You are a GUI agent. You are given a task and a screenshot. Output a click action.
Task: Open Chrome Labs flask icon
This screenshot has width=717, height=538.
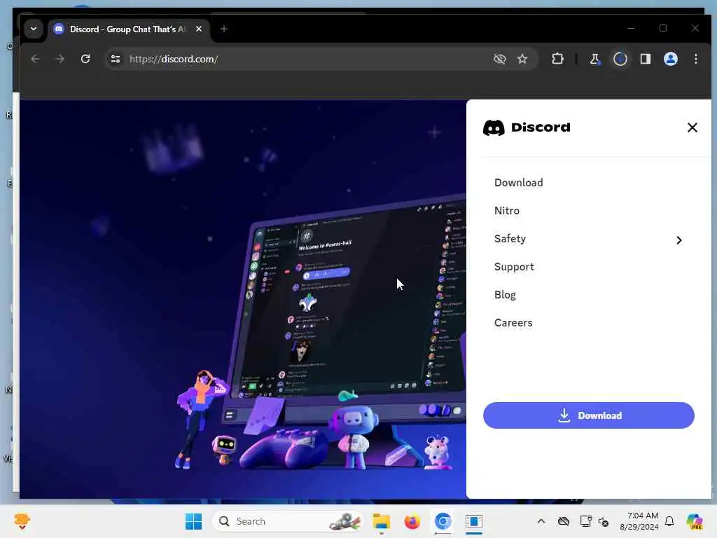click(x=594, y=59)
